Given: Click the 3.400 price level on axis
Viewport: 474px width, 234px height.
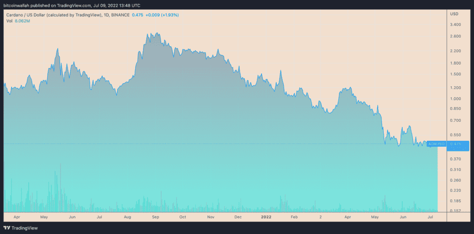Looking at the screenshot, I should click(455, 24).
